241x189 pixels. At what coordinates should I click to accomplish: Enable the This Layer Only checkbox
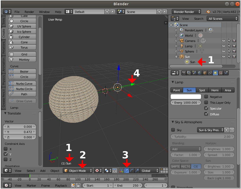206,102
